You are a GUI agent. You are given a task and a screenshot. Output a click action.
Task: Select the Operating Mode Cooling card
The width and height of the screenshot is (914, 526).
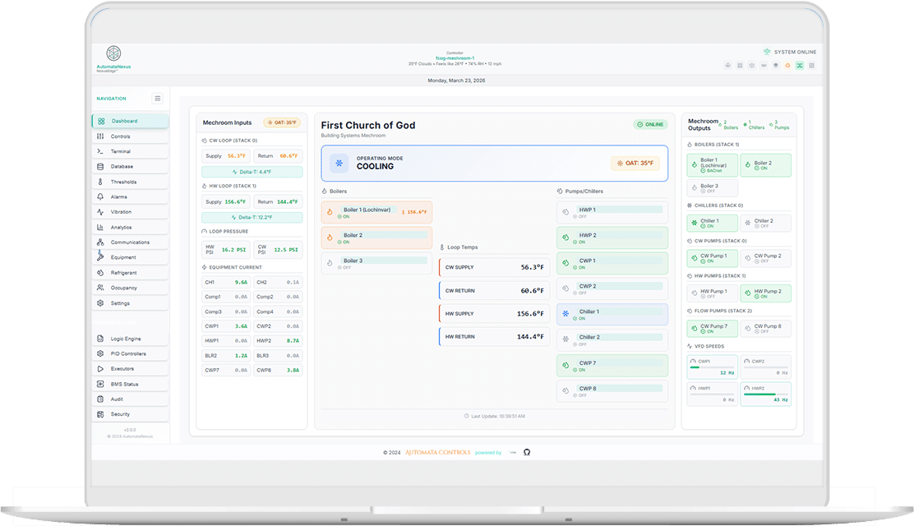pyautogui.click(x=491, y=163)
